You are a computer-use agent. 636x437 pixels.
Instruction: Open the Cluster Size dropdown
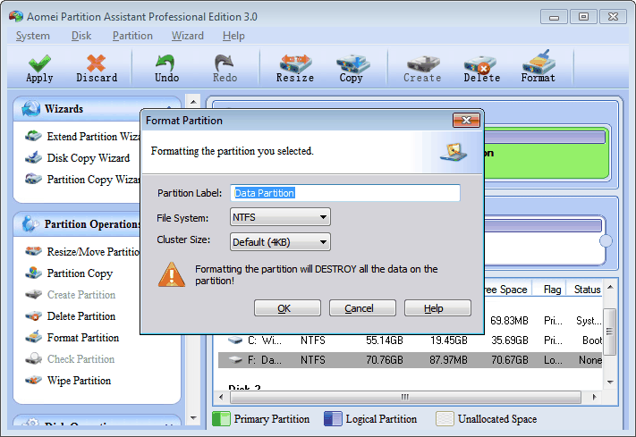coord(280,241)
